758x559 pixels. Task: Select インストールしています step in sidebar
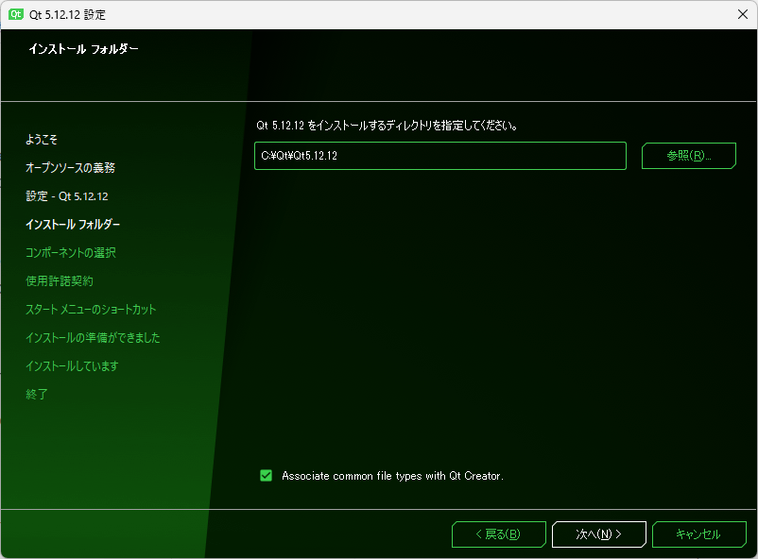point(72,365)
